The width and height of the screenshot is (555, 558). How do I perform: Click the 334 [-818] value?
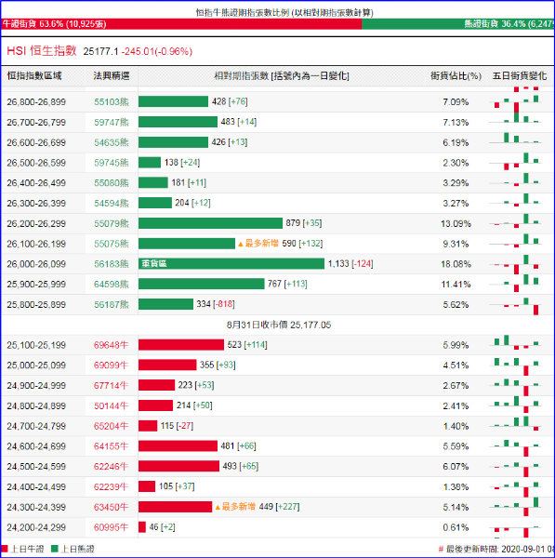(216, 304)
